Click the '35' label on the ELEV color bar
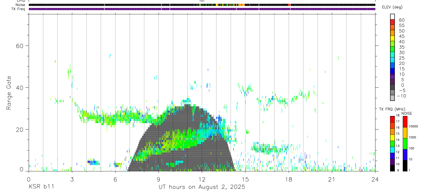Screen dimensions: 422x194 401,47
